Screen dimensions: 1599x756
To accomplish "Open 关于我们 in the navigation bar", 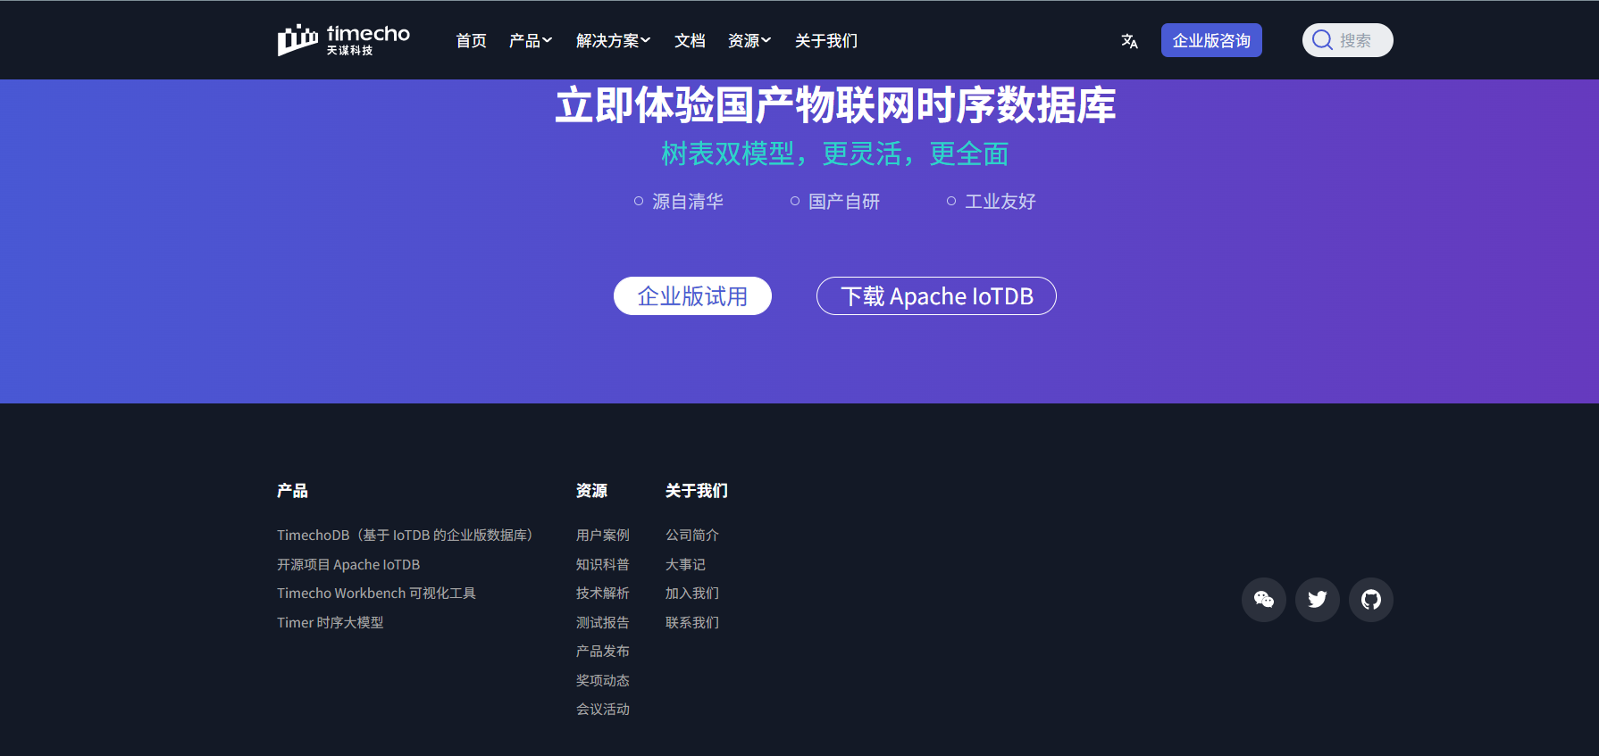I will (826, 41).
